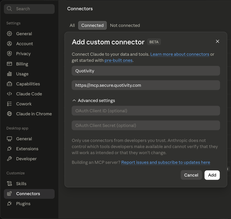
Task: Click the Plugins plug icon
Action: (x=9, y=204)
